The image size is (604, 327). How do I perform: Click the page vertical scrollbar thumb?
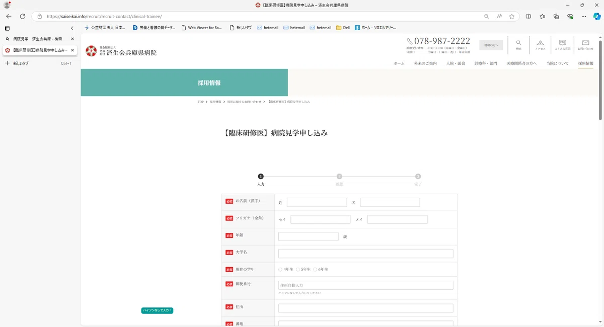point(600,79)
